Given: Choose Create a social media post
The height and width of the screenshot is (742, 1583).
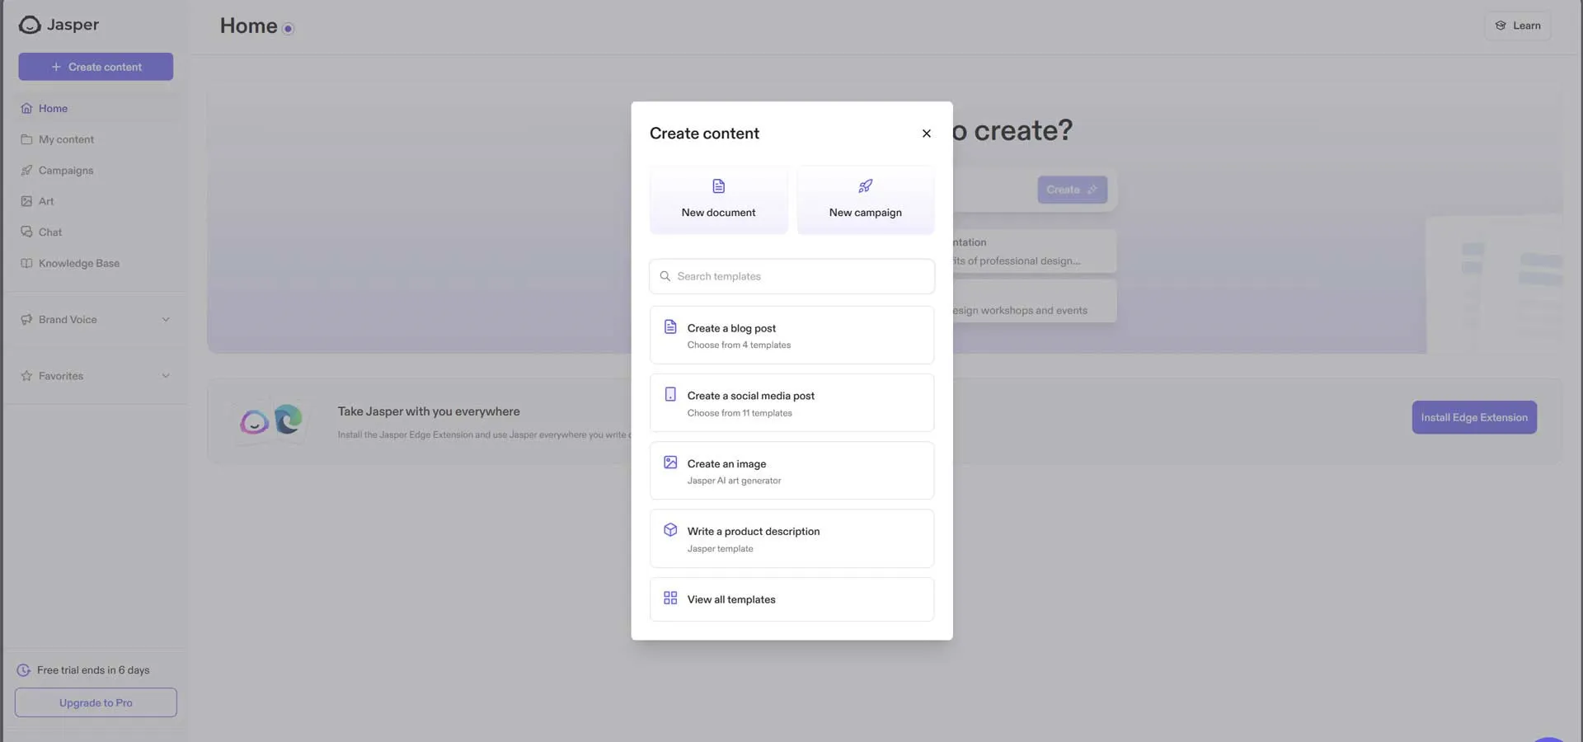Looking at the screenshot, I should click(791, 403).
